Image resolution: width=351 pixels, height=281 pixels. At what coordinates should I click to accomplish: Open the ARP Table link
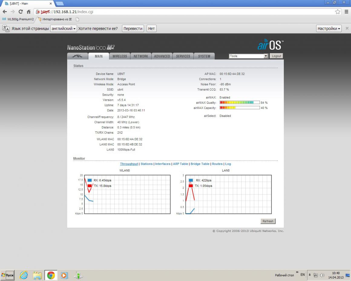click(x=180, y=164)
